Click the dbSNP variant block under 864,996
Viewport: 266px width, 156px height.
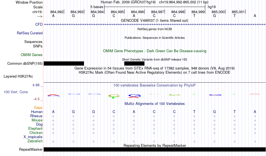click(134, 64)
